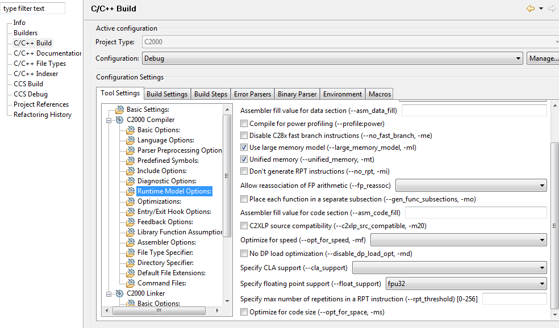Click the Runtime Model Options icon

[131, 191]
